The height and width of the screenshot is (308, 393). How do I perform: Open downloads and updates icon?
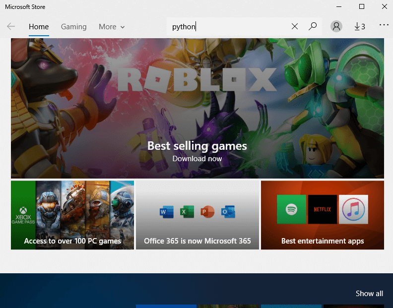360,26
